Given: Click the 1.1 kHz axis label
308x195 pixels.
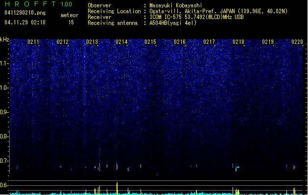Looking at the screenshot, I should tap(4, 63).
